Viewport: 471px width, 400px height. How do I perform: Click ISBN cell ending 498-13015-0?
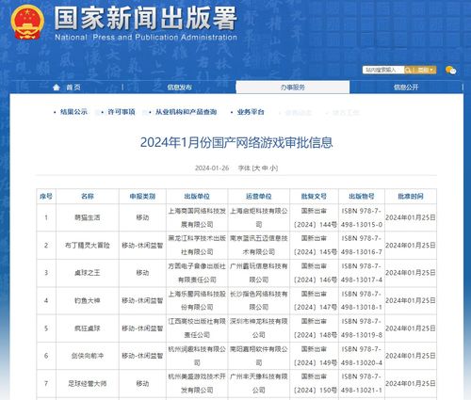click(362, 217)
